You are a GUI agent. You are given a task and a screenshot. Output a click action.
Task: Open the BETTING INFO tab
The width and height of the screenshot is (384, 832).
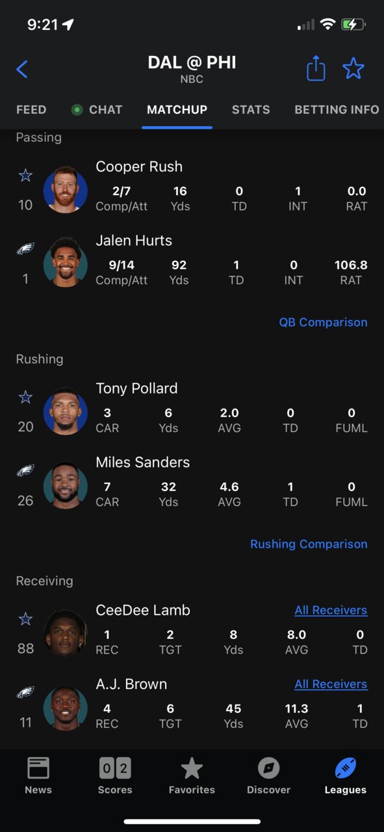pyautogui.click(x=337, y=109)
